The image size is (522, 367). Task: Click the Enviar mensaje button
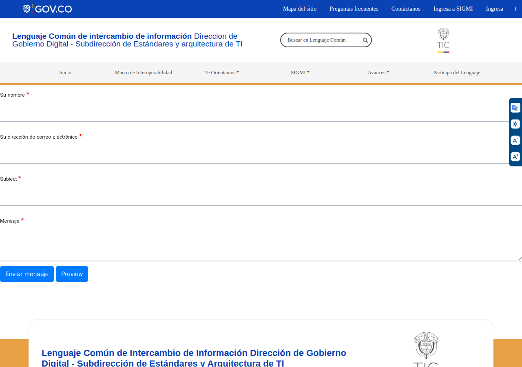pos(27,274)
